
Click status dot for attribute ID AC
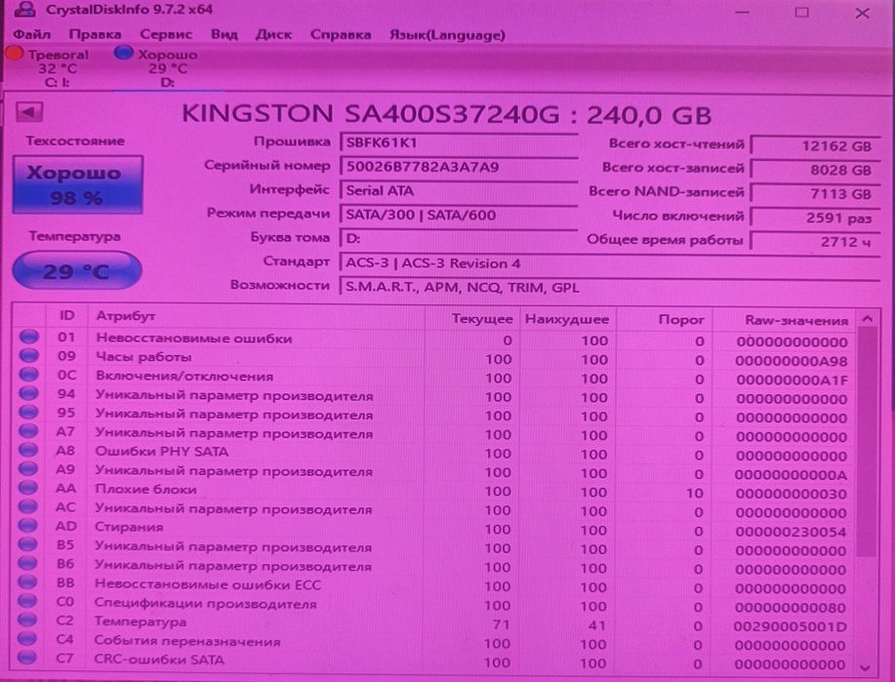point(28,506)
